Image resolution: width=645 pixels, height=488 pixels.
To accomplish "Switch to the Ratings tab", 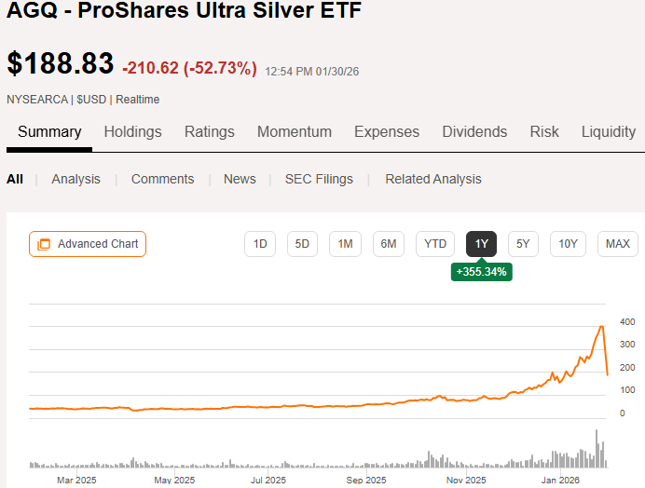I will click(209, 132).
